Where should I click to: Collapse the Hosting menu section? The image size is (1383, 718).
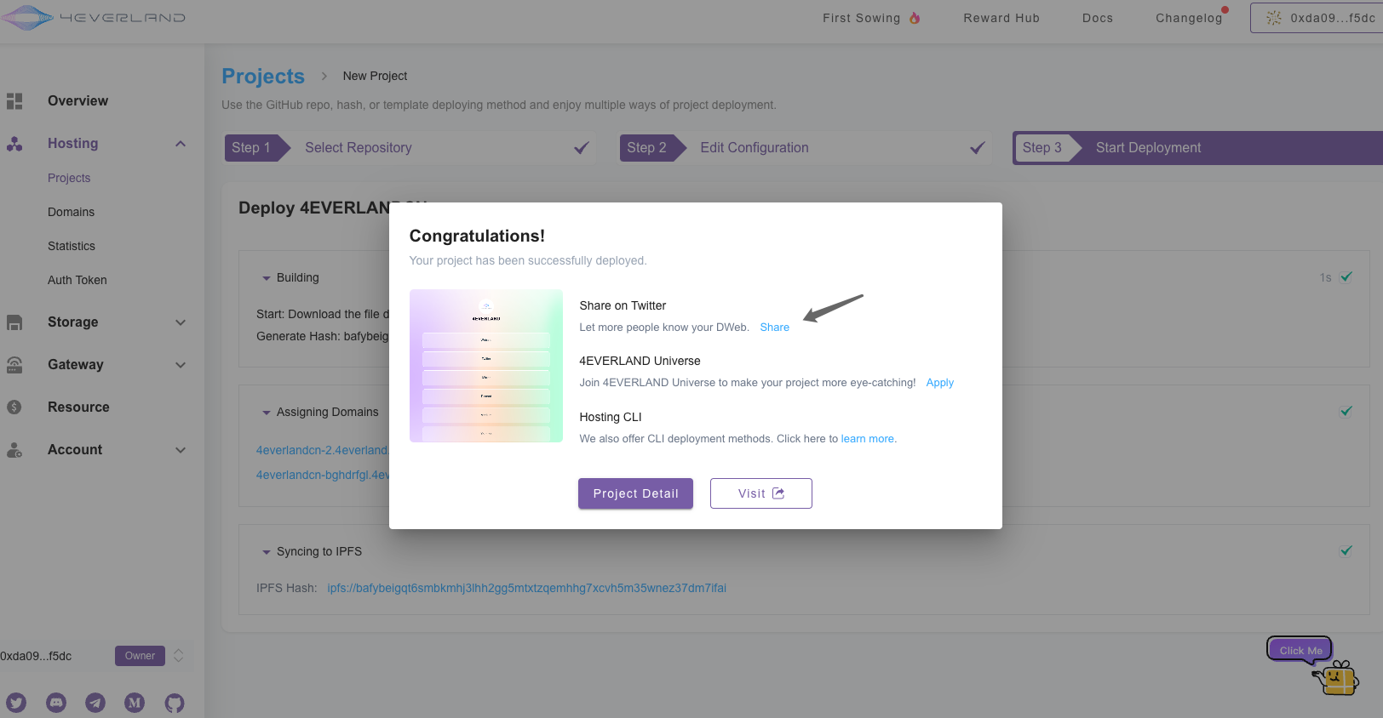(181, 144)
